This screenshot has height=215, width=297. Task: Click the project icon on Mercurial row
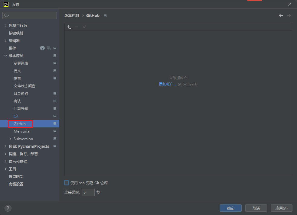tap(55, 131)
